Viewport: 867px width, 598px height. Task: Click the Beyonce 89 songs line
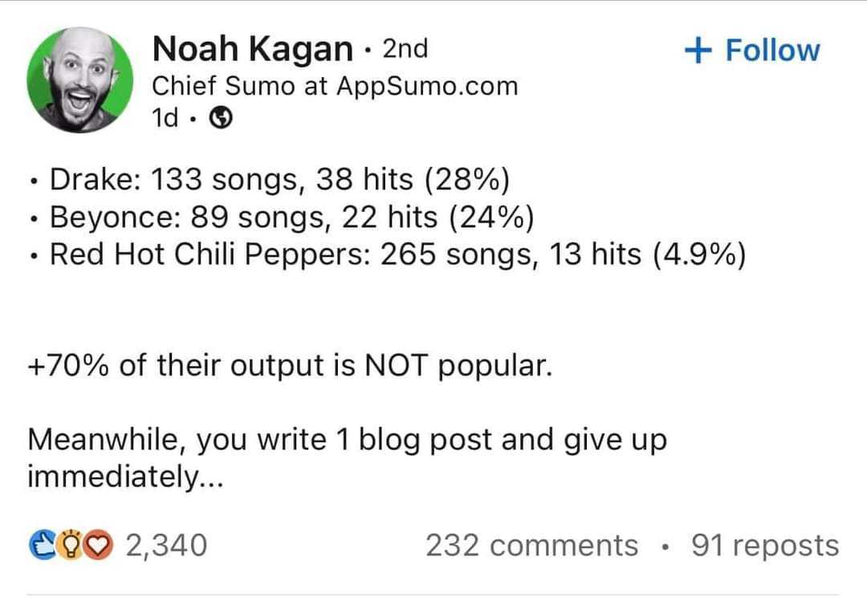click(x=292, y=217)
